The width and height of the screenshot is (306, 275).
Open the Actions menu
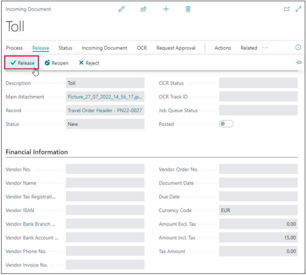click(223, 48)
